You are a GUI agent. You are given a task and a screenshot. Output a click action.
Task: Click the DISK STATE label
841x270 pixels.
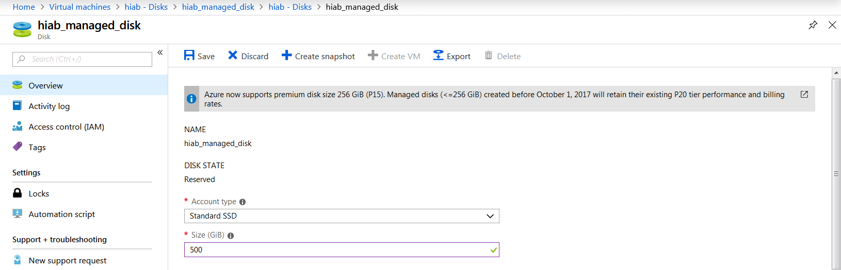tap(204, 166)
